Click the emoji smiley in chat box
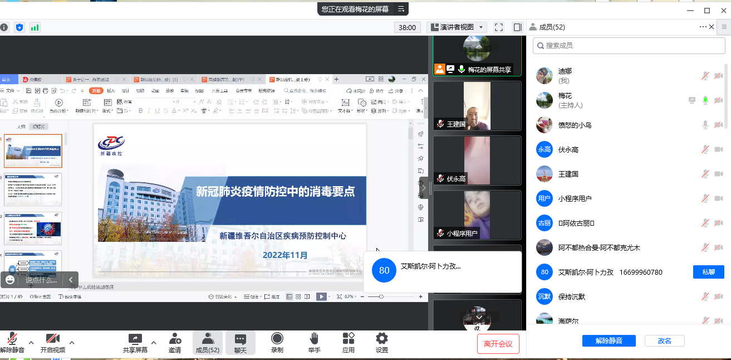The height and width of the screenshot is (360, 731). click(10, 280)
